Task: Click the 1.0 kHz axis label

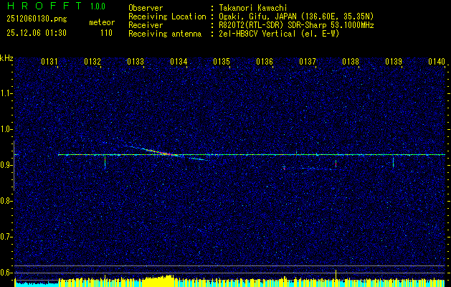Action: pyautogui.click(x=6, y=129)
